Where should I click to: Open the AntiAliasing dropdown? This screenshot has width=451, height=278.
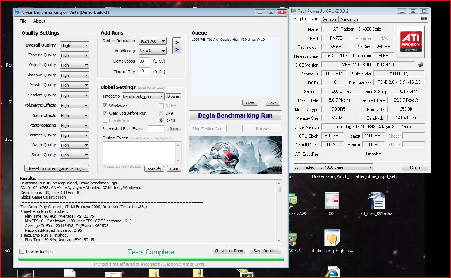coord(153,51)
